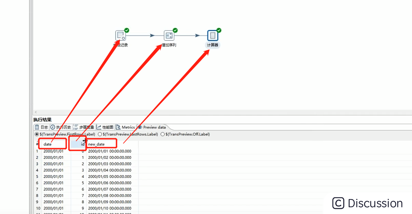The image size is (412, 214).
Task: Select the 计算器 calculator step icon
Action: pyautogui.click(x=213, y=35)
